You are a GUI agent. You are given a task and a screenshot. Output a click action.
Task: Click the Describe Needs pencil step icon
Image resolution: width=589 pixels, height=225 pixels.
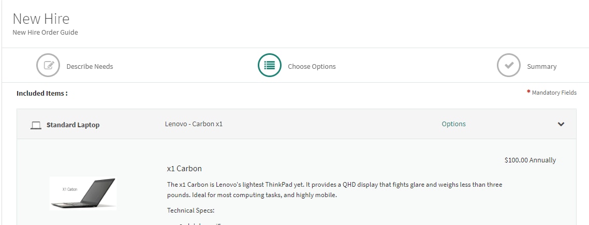click(x=48, y=65)
